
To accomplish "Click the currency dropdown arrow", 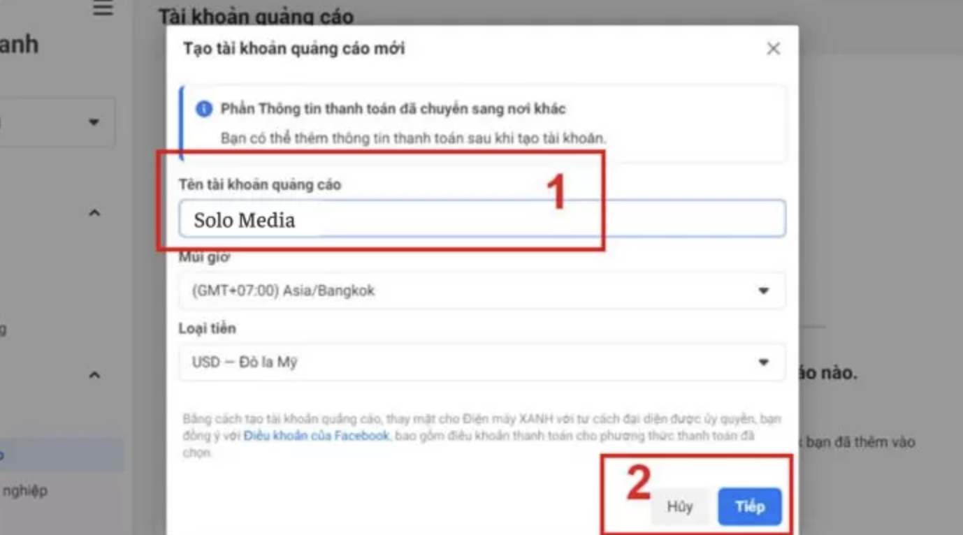I will [x=764, y=362].
